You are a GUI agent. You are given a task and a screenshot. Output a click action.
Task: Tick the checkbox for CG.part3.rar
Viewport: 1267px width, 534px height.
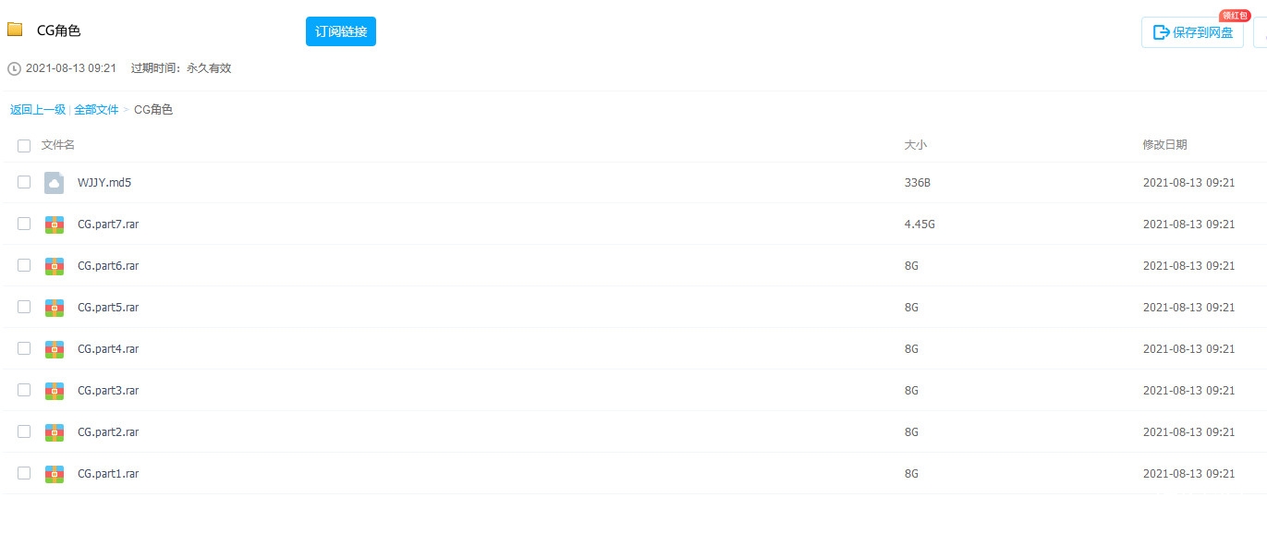(x=24, y=390)
